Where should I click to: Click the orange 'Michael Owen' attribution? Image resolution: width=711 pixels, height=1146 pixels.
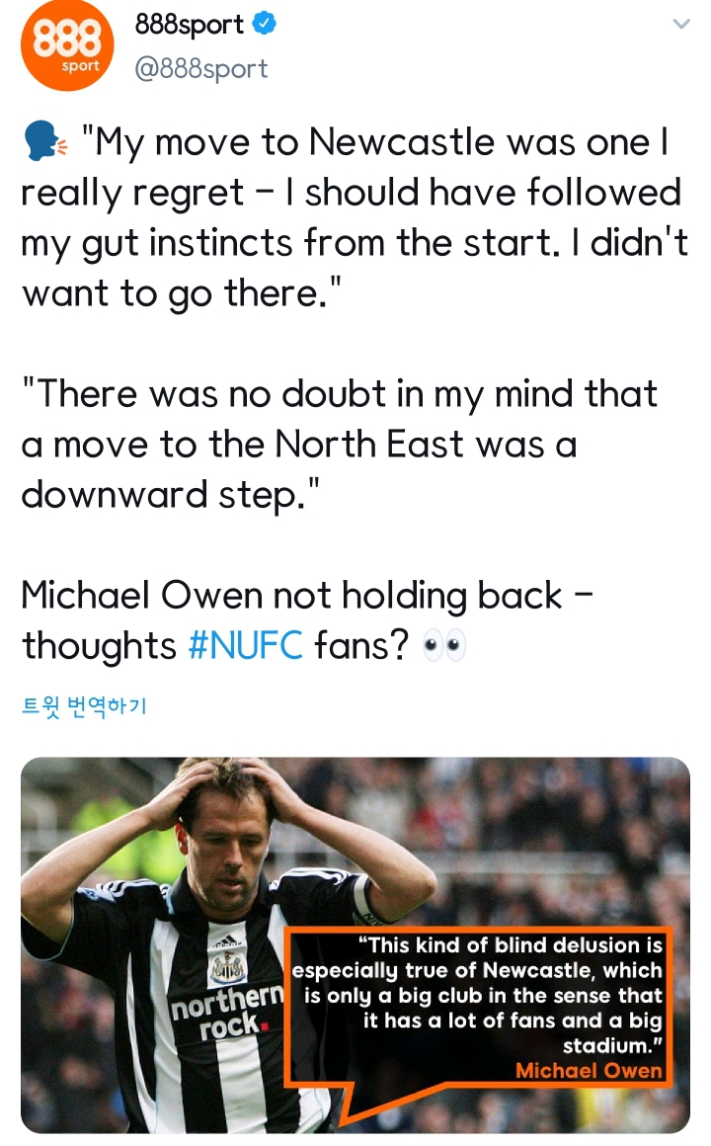(x=589, y=1070)
